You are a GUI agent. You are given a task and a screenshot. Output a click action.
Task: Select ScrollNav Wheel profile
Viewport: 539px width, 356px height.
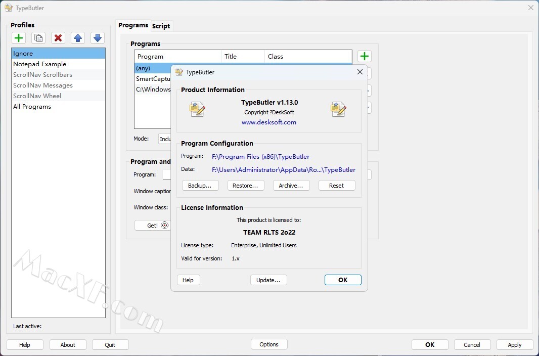(59, 96)
